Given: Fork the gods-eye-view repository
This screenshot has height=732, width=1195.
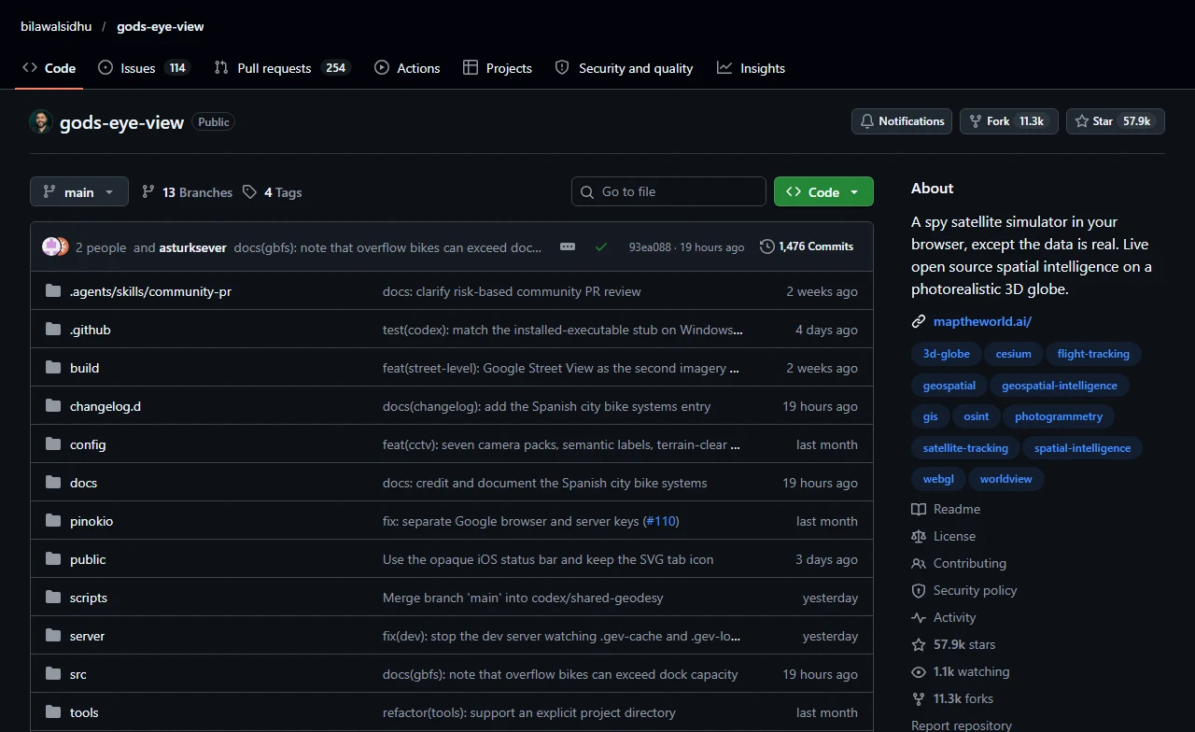Looking at the screenshot, I should 1008,121.
